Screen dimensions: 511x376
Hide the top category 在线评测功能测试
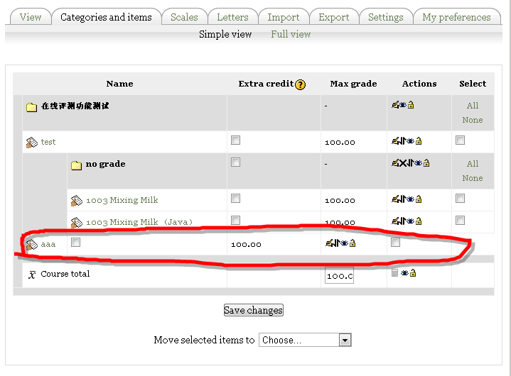(x=403, y=105)
